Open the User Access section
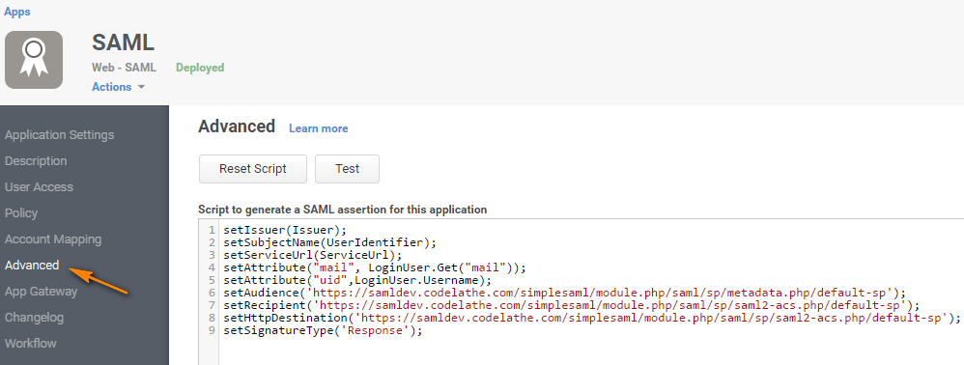 coord(39,186)
